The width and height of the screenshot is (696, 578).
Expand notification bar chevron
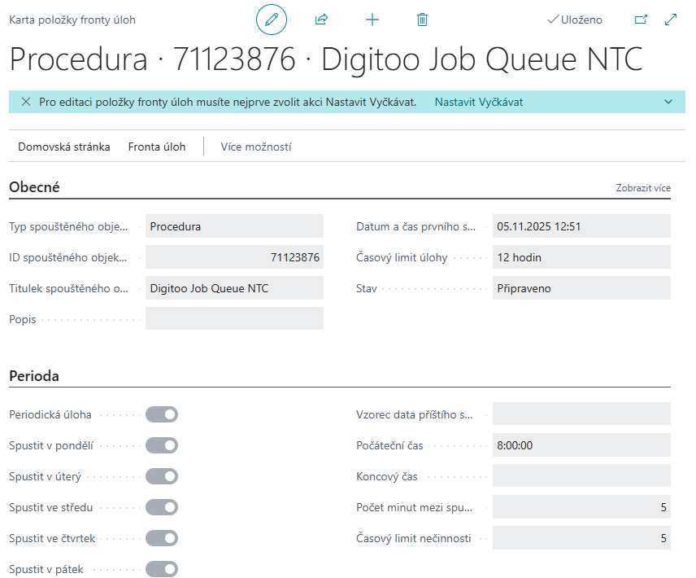668,103
